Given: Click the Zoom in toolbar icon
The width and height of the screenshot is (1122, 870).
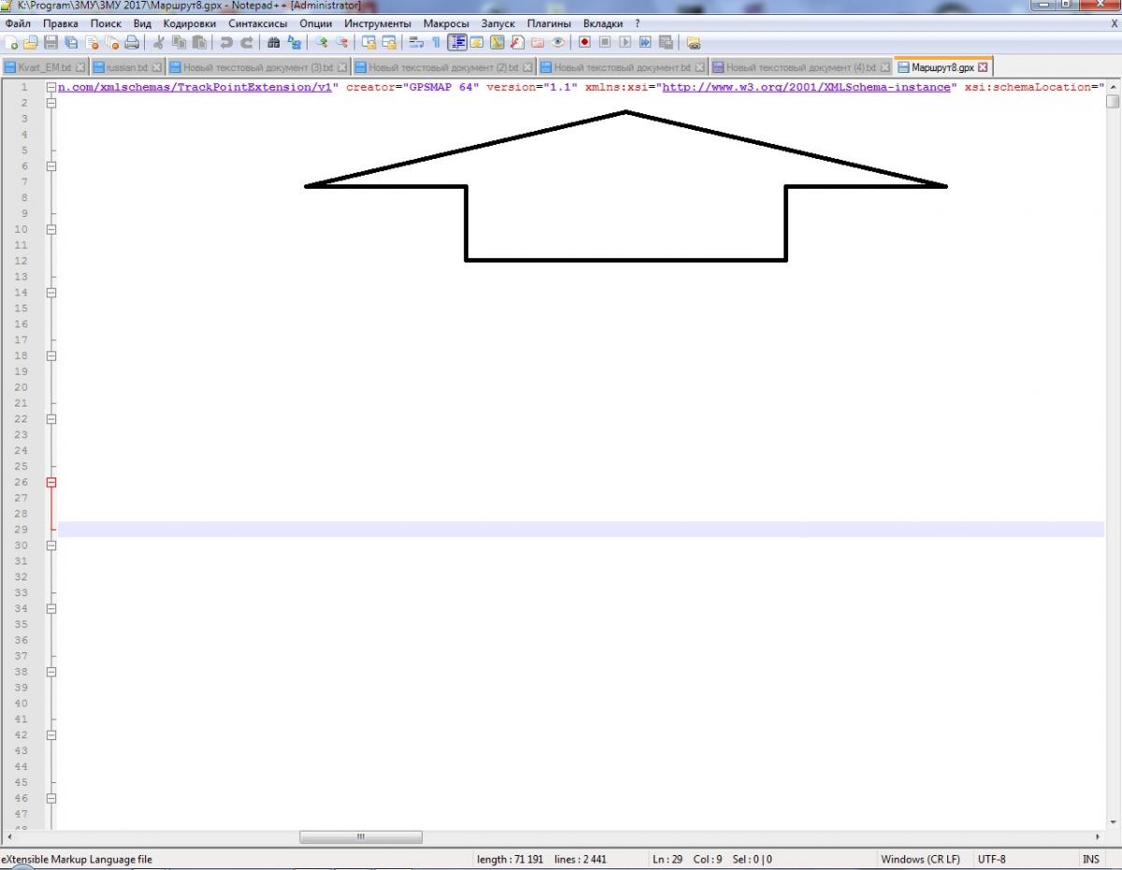Looking at the screenshot, I should (x=321, y=42).
